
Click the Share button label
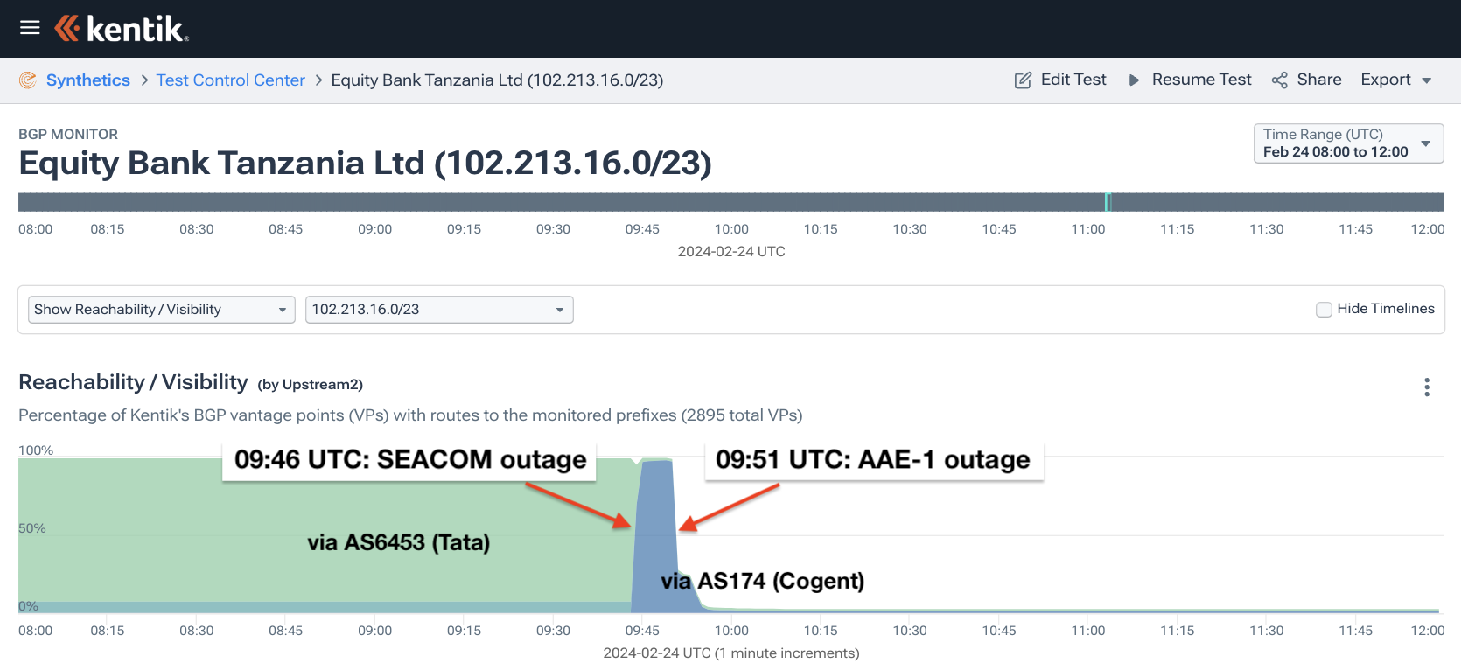(x=1319, y=80)
